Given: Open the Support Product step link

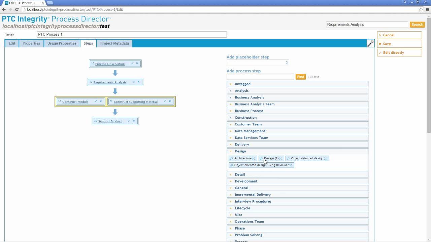Looking at the screenshot, I should pyautogui.click(x=110, y=121).
